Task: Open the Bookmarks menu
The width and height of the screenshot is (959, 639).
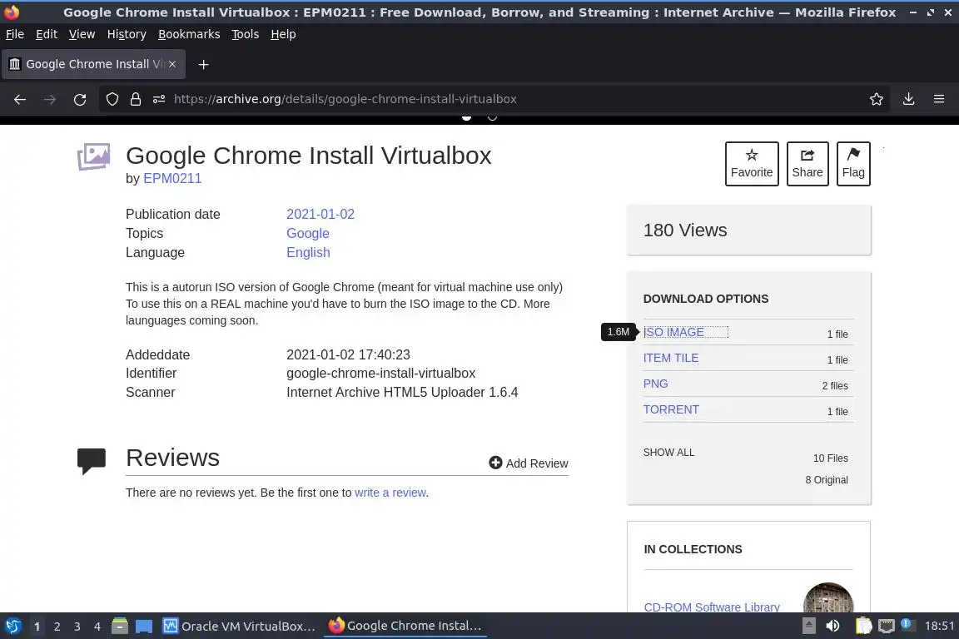Action: (x=189, y=34)
